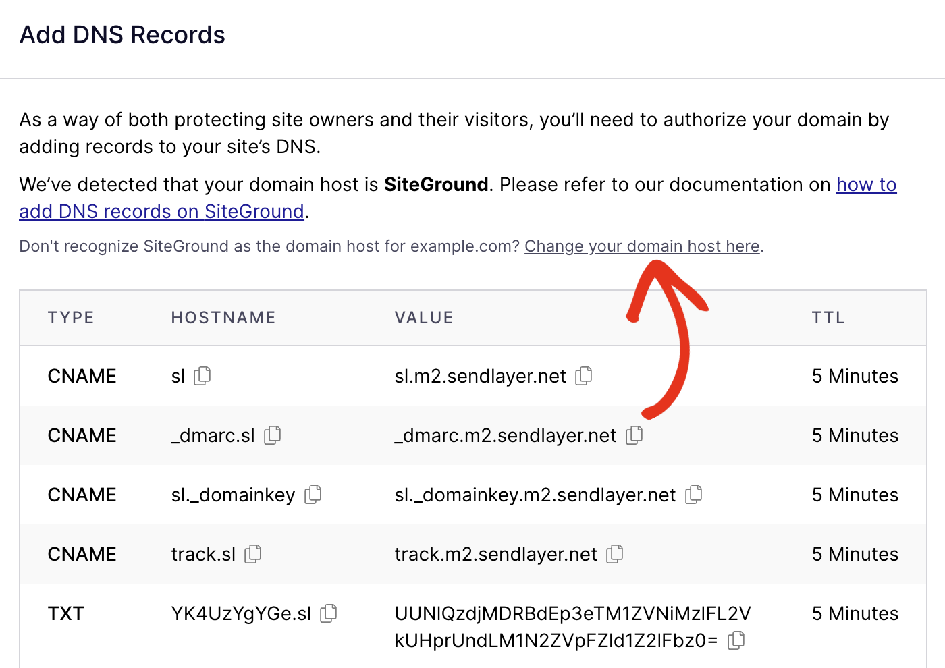Select the TTL column header
The width and height of the screenshot is (945, 668).
(x=828, y=317)
